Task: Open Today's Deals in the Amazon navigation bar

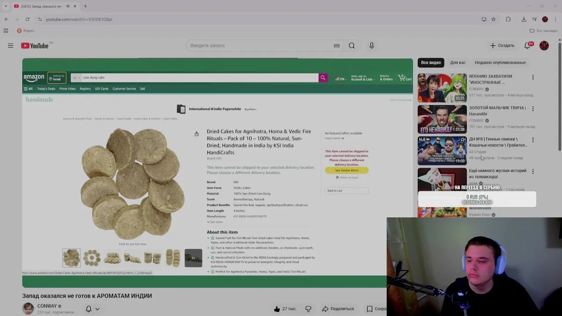Action: tap(46, 89)
